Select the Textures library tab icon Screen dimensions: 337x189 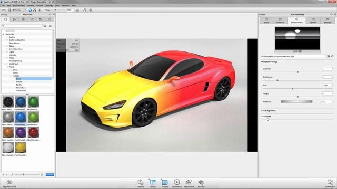coord(41,19)
